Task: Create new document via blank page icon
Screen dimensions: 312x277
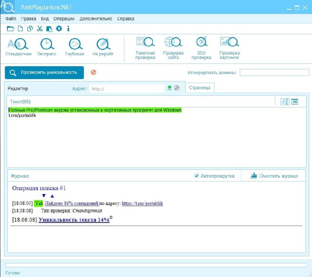Action: (x=20, y=28)
